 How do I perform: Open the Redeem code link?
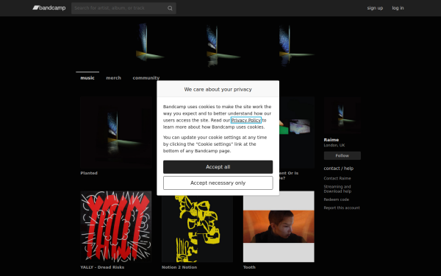click(337, 199)
